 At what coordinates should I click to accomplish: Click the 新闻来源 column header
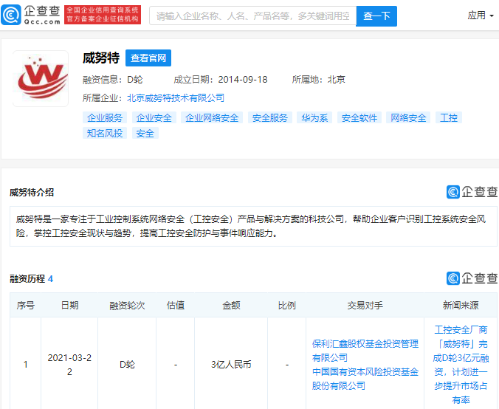coord(461,305)
